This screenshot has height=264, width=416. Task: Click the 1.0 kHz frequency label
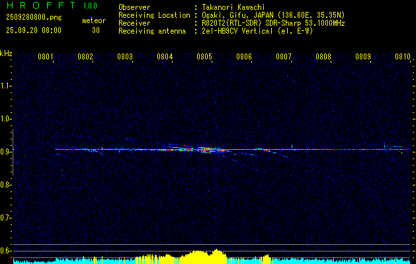point(5,119)
